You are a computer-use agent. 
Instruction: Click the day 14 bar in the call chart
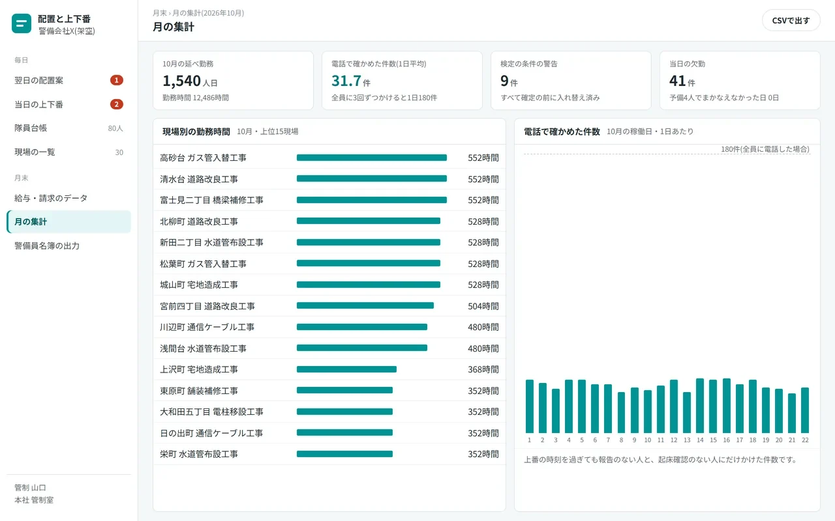coord(700,406)
